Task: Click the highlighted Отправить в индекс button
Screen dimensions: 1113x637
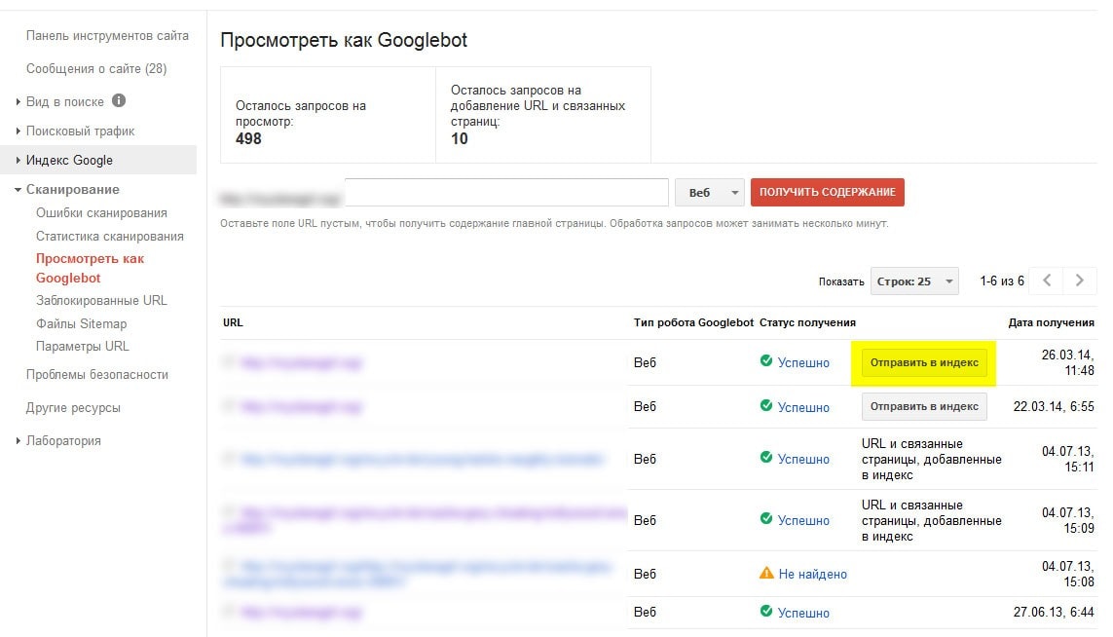Action: tap(924, 362)
